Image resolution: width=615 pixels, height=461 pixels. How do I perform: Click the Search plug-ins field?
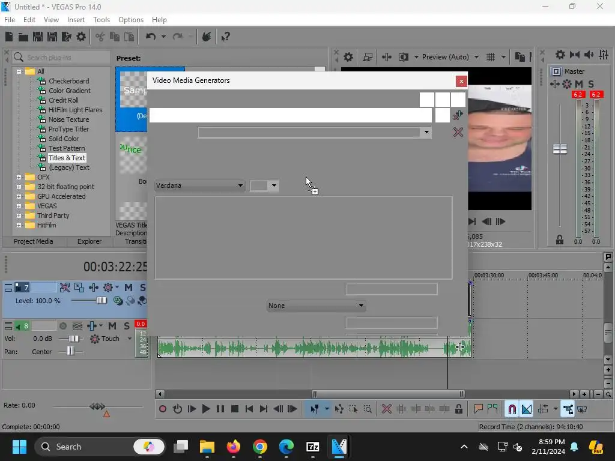click(x=61, y=58)
